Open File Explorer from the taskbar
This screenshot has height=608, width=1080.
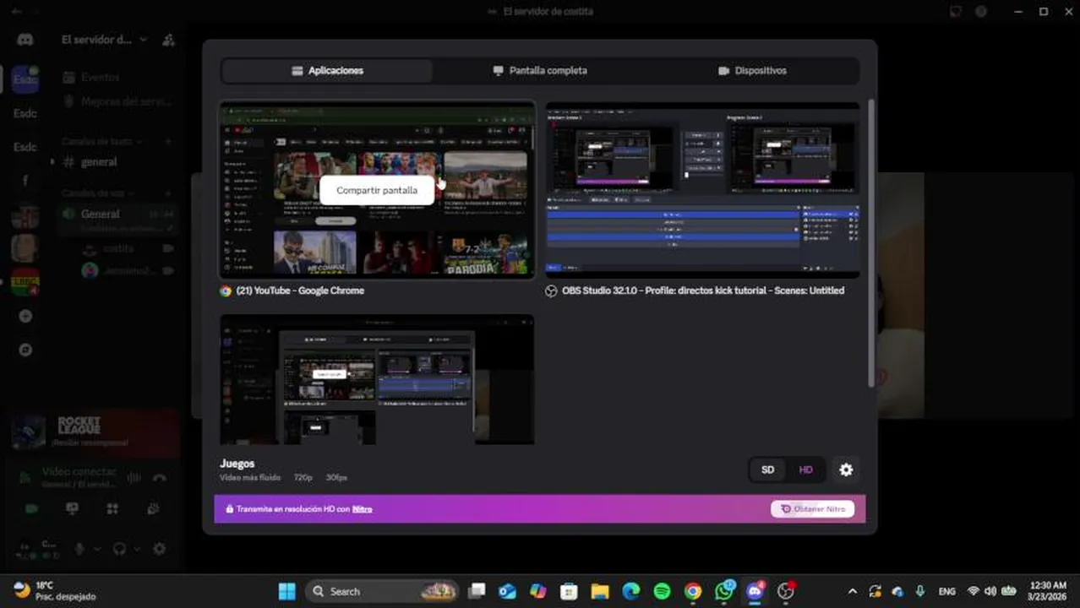600,591
